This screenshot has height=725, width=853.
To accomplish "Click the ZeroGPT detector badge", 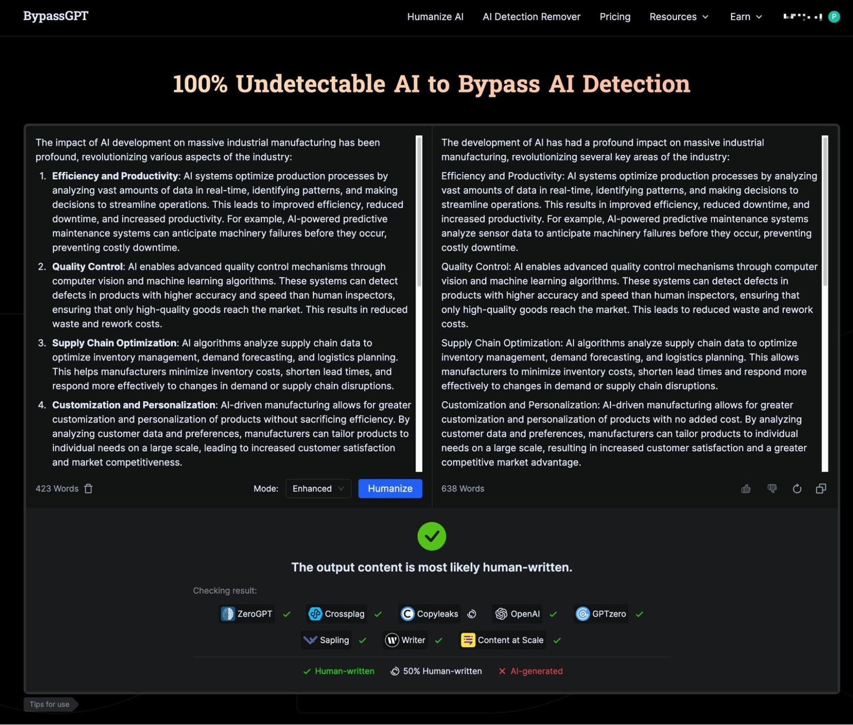I will (247, 614).
